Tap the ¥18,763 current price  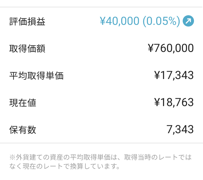click(174, 103)
